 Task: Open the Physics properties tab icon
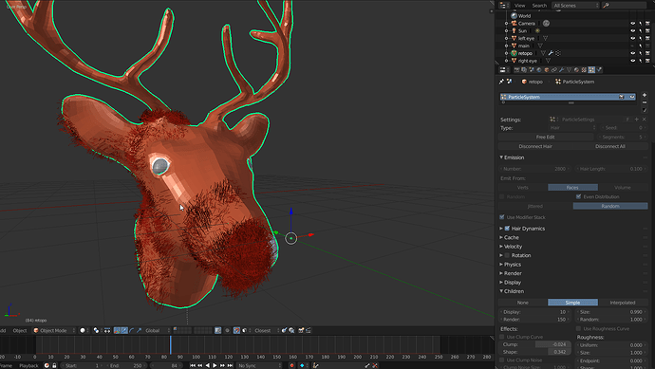(x=599, y=70)
